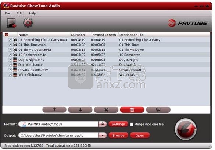Click the Settings button
Viewport: 215px width, 150px height.
(x=118, y=124)
